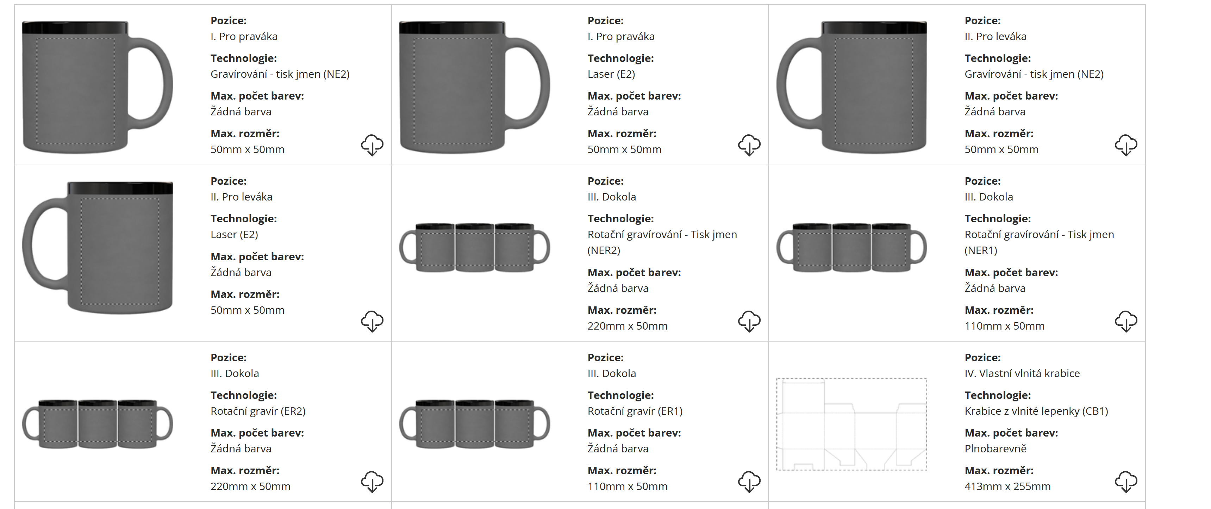Download template for left-handed Gravírování NE2 print
This screenshot has width=1211, height=509.
tap(1126, 145)
